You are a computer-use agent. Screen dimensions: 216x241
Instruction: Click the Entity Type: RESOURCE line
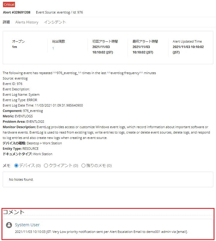tap(21, 149)
